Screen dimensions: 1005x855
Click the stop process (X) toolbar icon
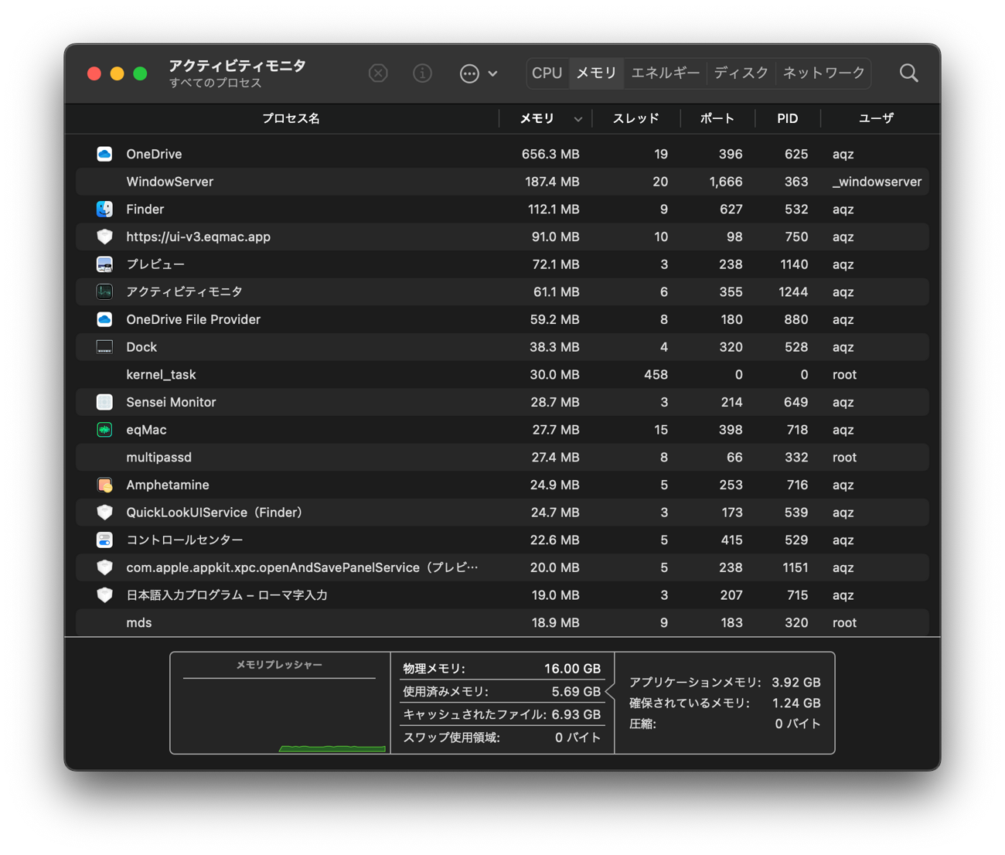pos(378,73)
